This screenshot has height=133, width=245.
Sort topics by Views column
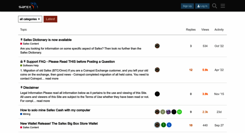[205, 30]
